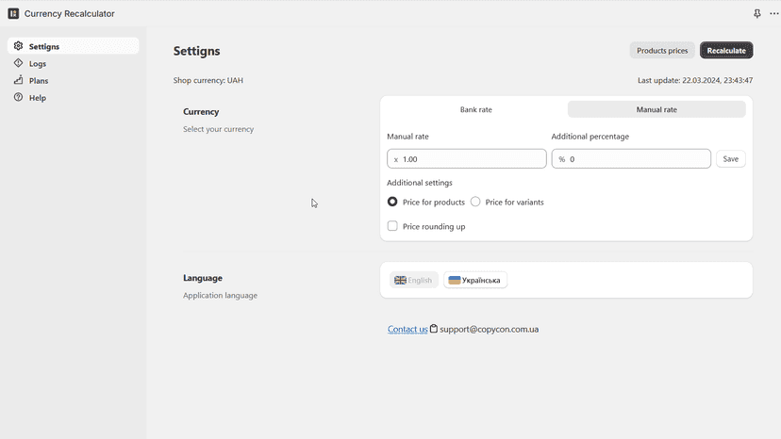Save the manual rate settings
Screen dimensions: 781x439
pos(731,159)
